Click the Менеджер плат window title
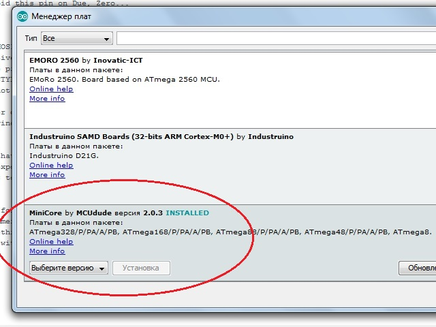This screenshot has height=327, width=436. [x=61, y=16]
